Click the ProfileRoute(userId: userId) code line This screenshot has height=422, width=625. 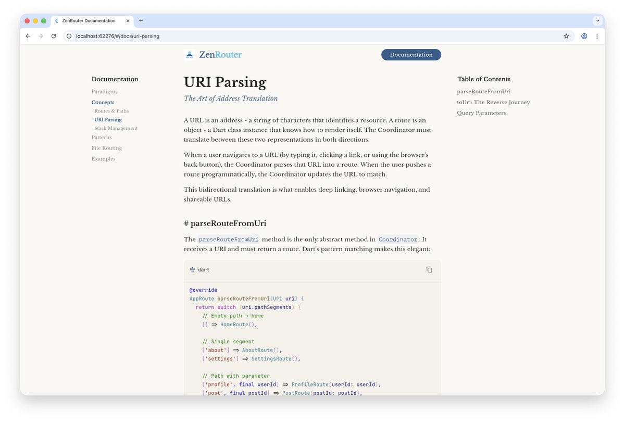pos(292,384)
